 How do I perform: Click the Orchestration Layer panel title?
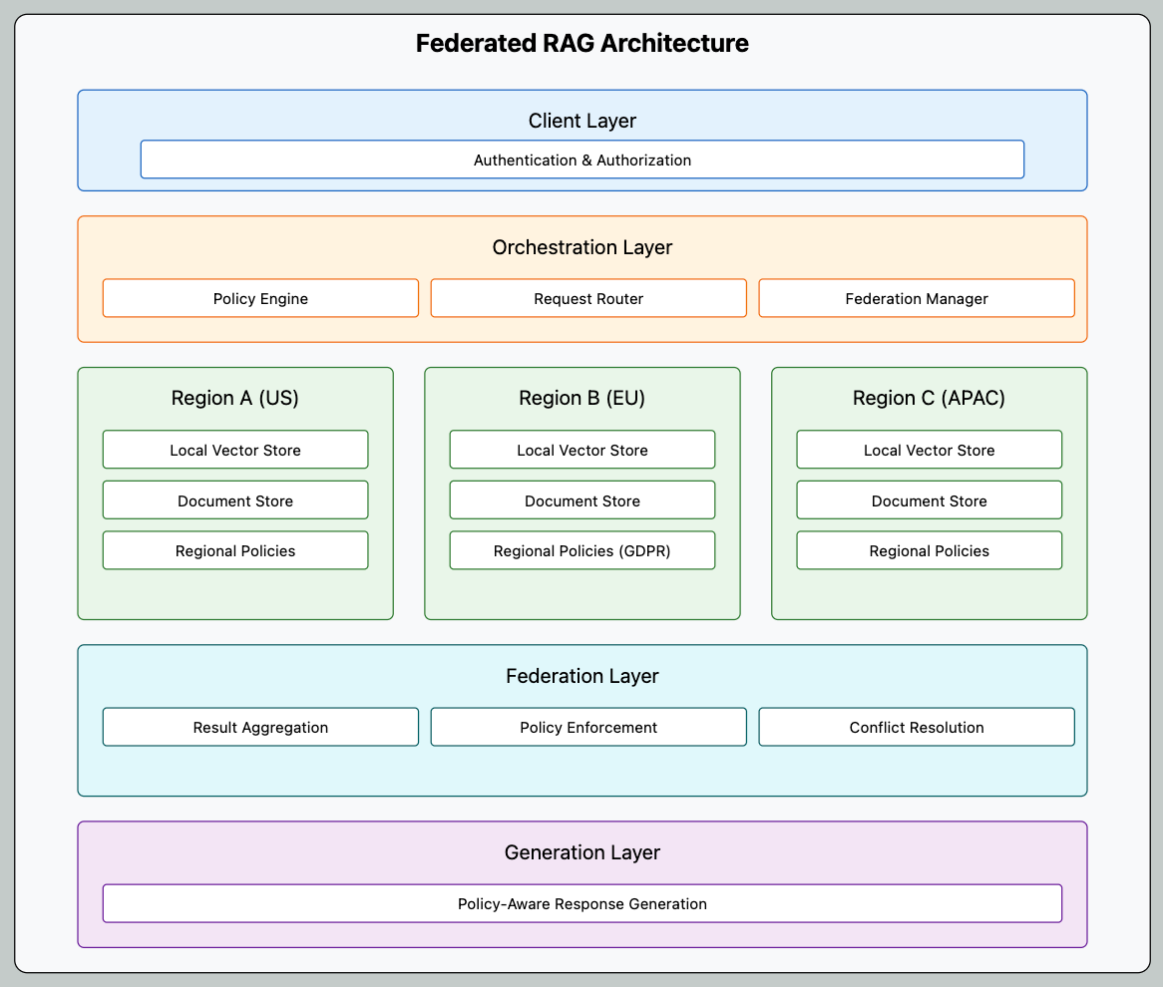pyautogui.click(x=582, y=247)
